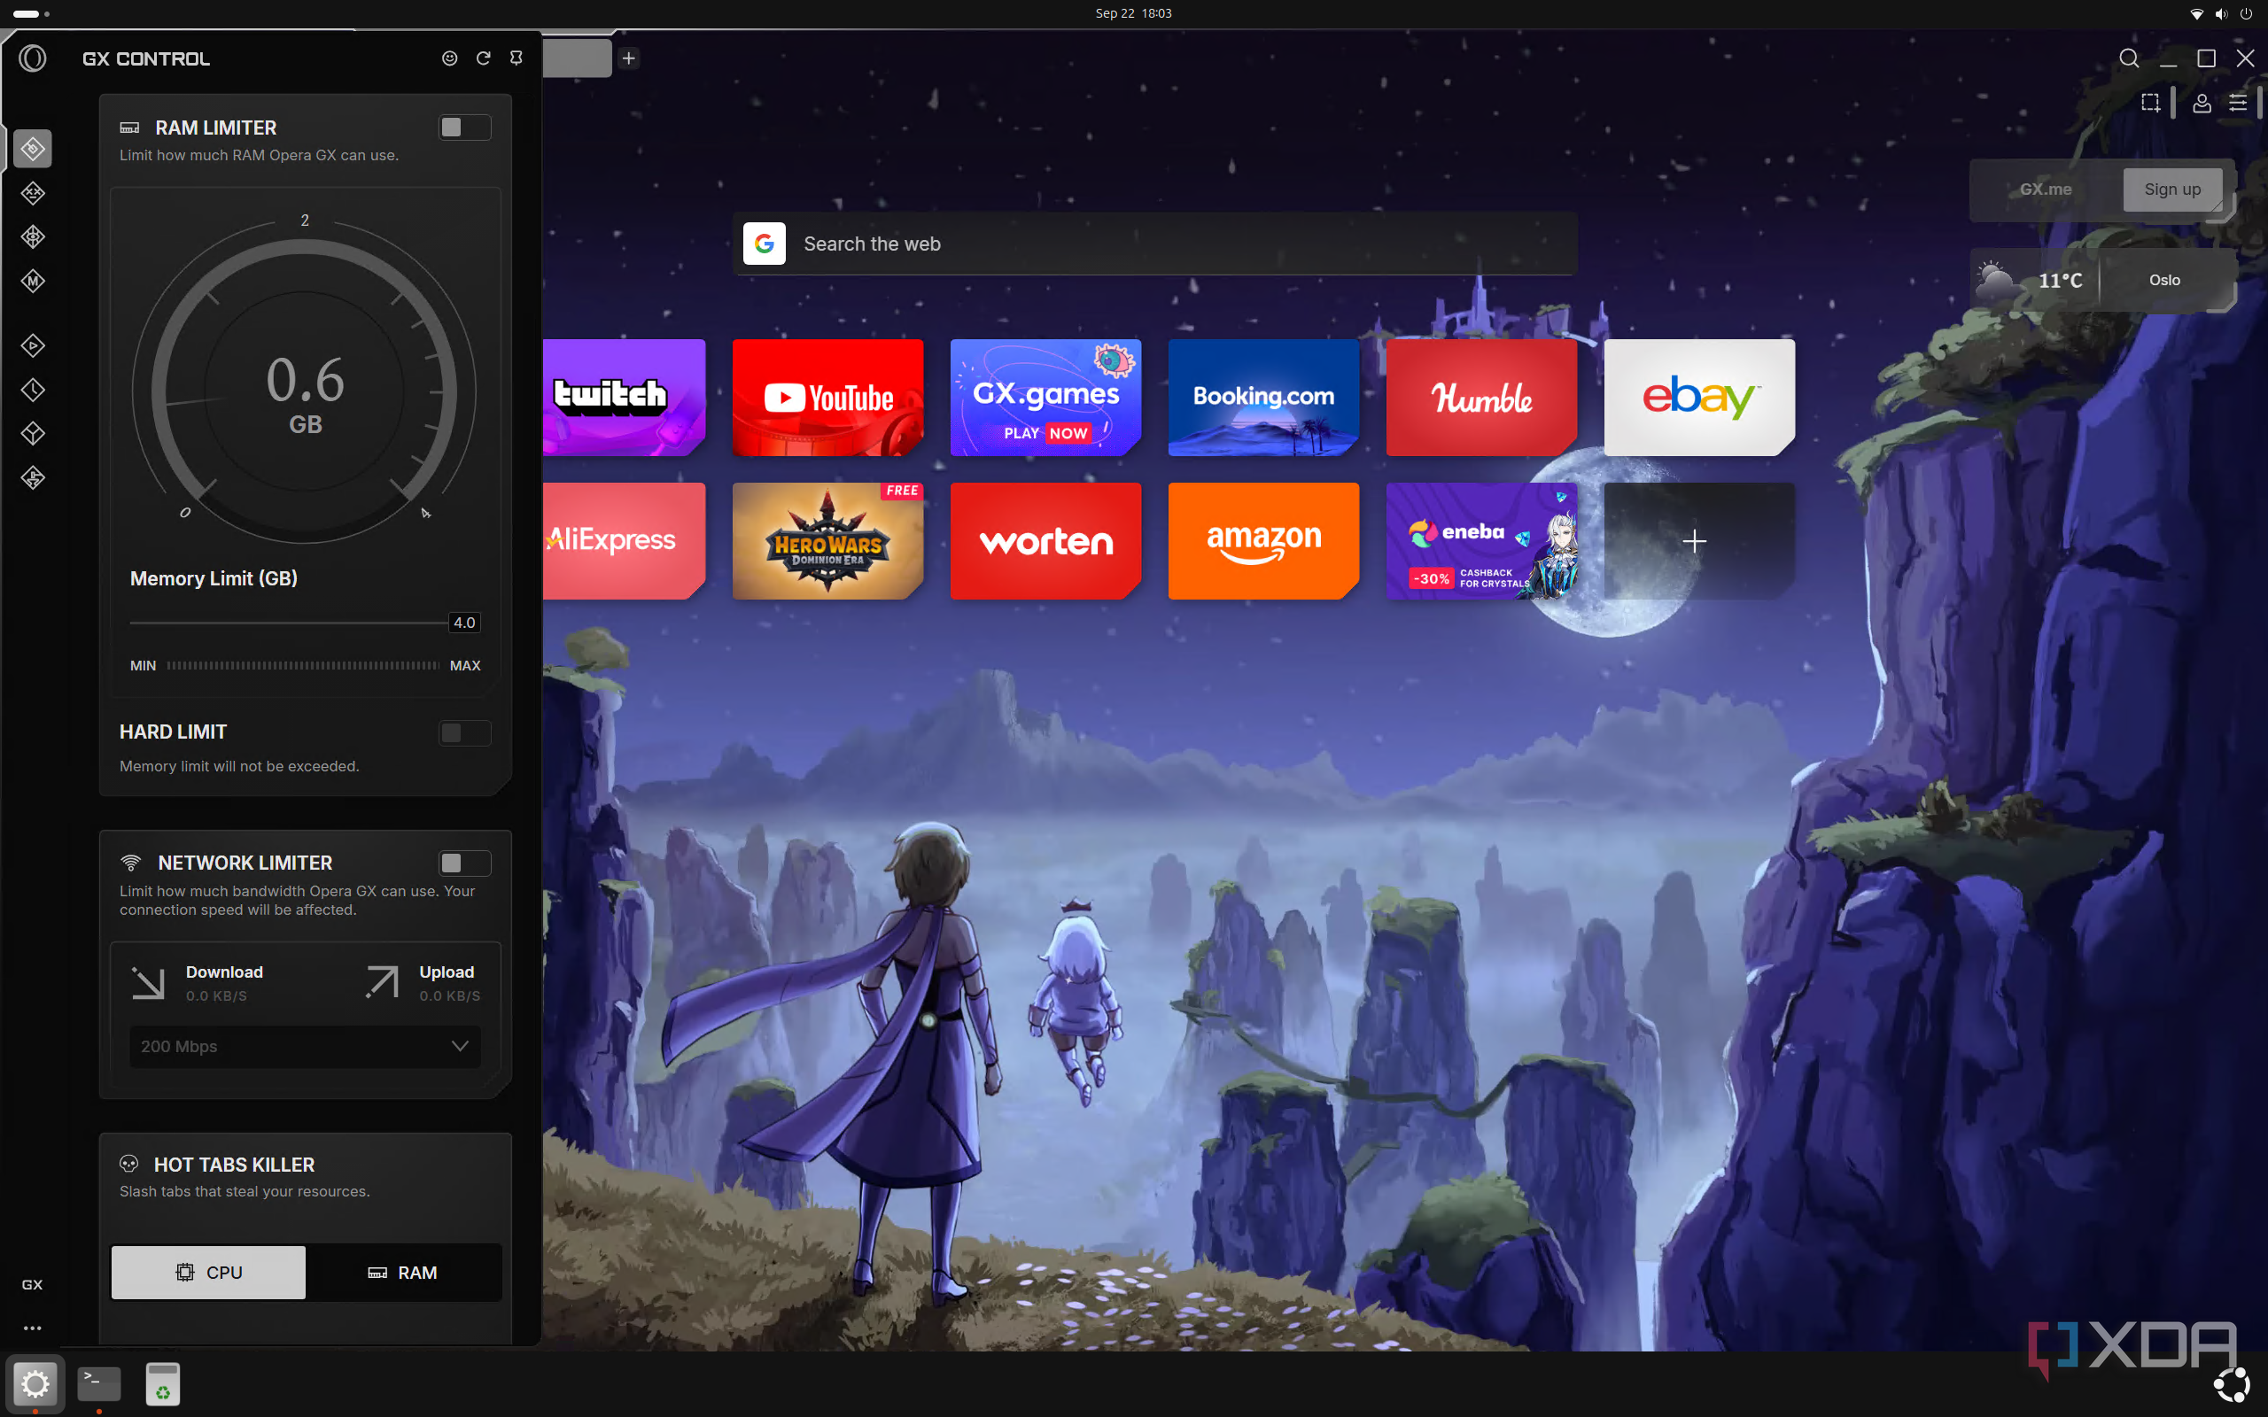Open the play-arrow Player sidebar icon

(33, 345)
